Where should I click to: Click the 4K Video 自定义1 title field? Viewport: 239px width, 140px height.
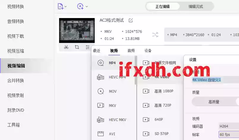pyautogui.click(x=215, y=80)
